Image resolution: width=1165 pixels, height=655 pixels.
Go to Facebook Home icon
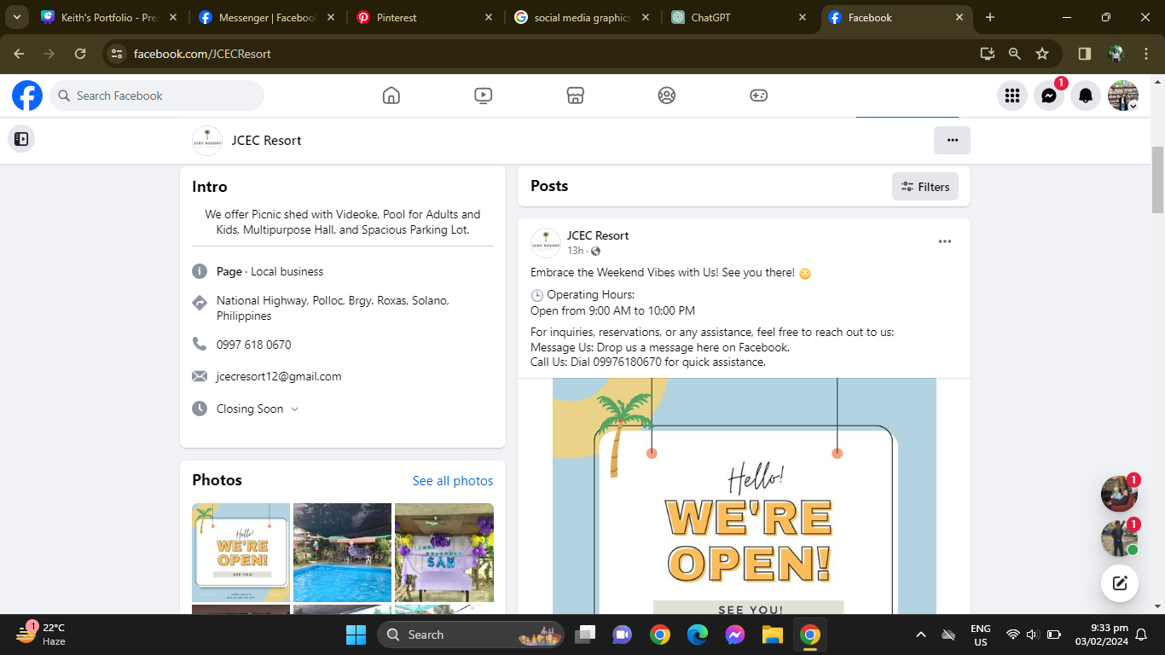tap(391, 96)
